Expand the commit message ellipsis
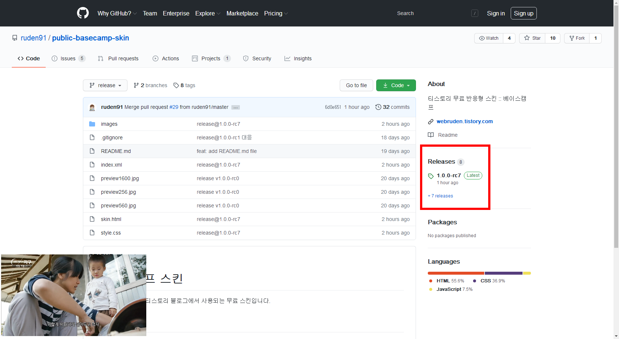 point(235,107)
